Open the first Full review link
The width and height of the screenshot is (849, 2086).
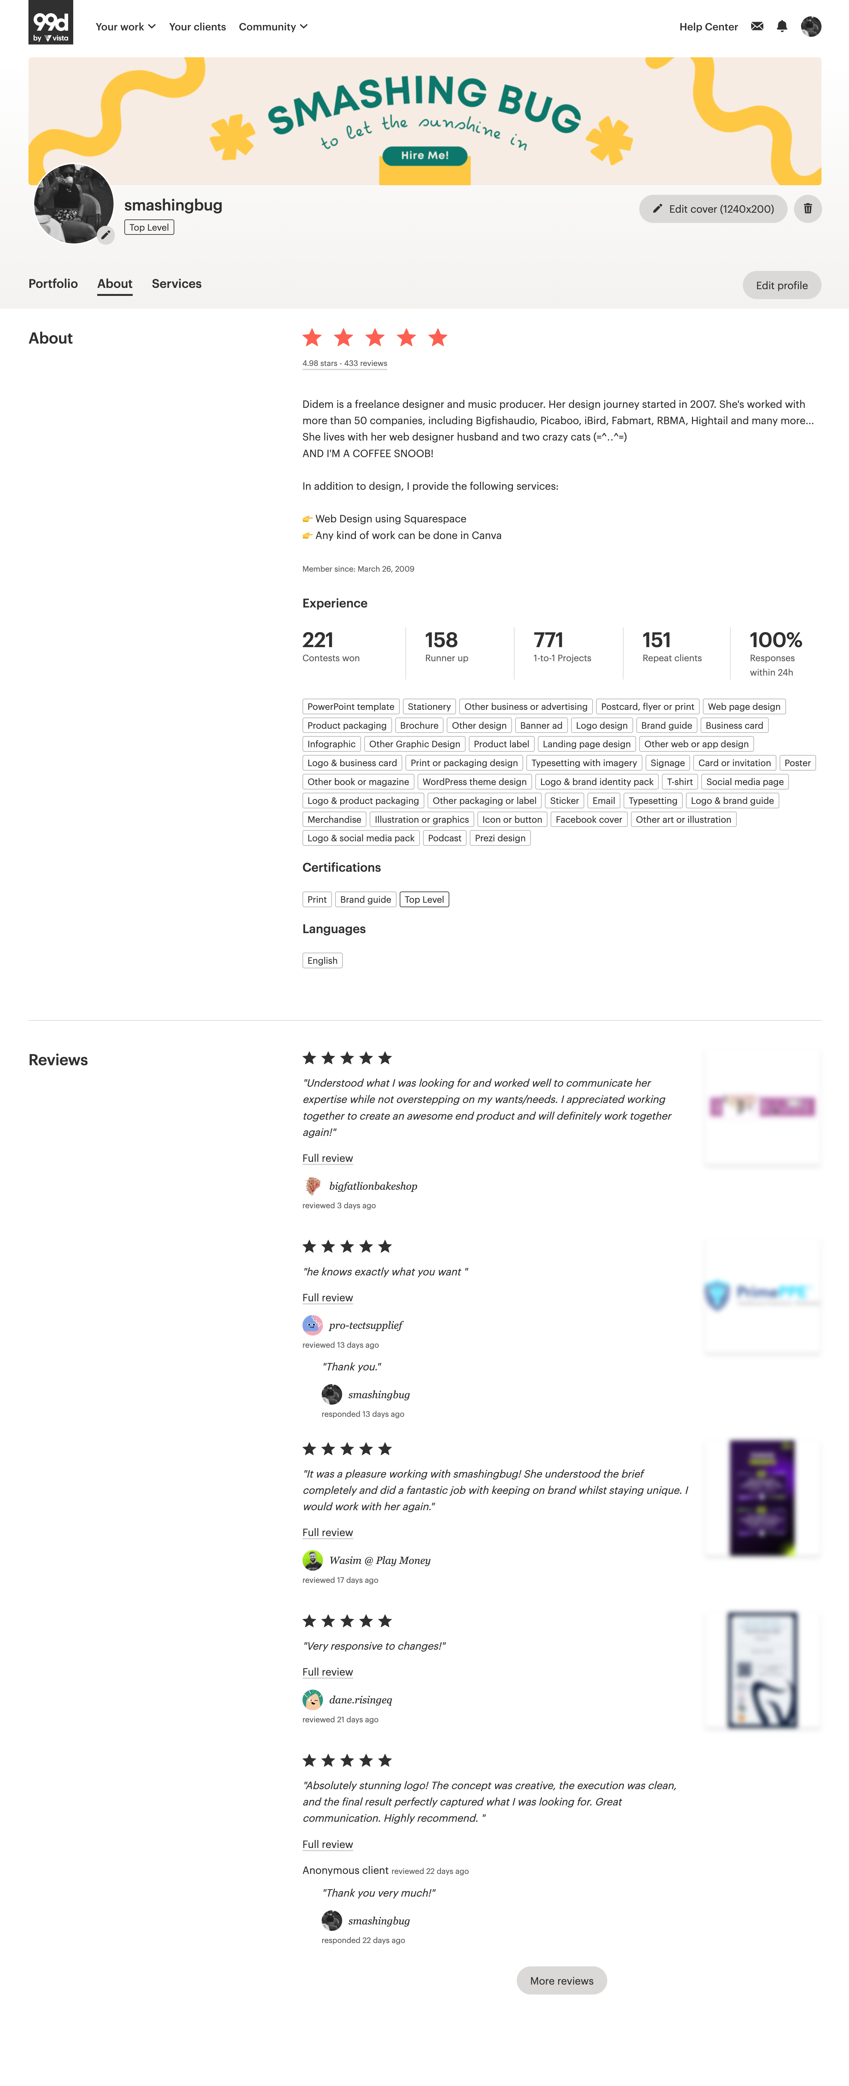click(x=327, y=1158)
